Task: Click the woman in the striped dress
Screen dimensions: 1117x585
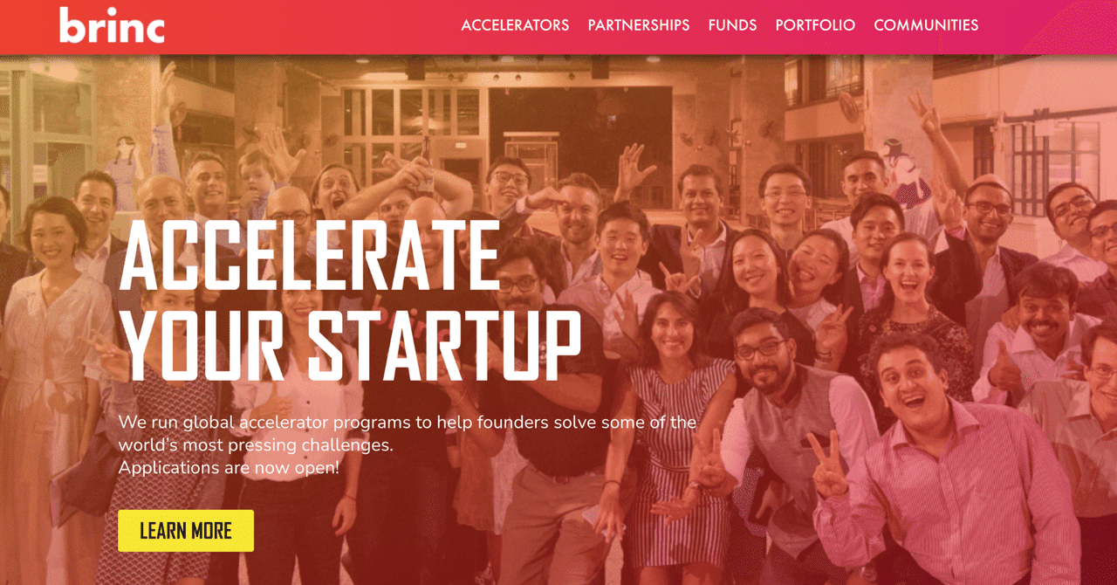Action: 676,428
